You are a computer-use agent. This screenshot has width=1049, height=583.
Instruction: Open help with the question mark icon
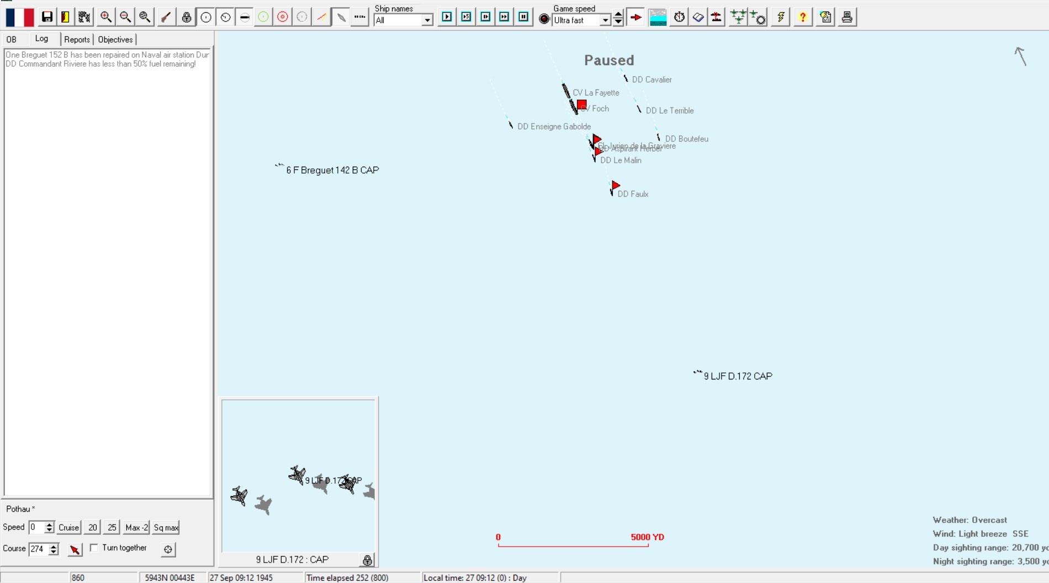(803, 18)
